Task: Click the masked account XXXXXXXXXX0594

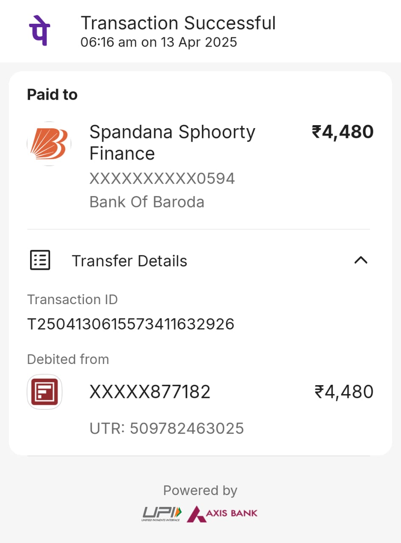Action: pyautogui.click(x=162, y=179)
